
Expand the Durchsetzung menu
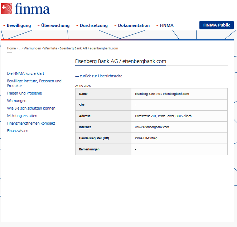[92, 25]
